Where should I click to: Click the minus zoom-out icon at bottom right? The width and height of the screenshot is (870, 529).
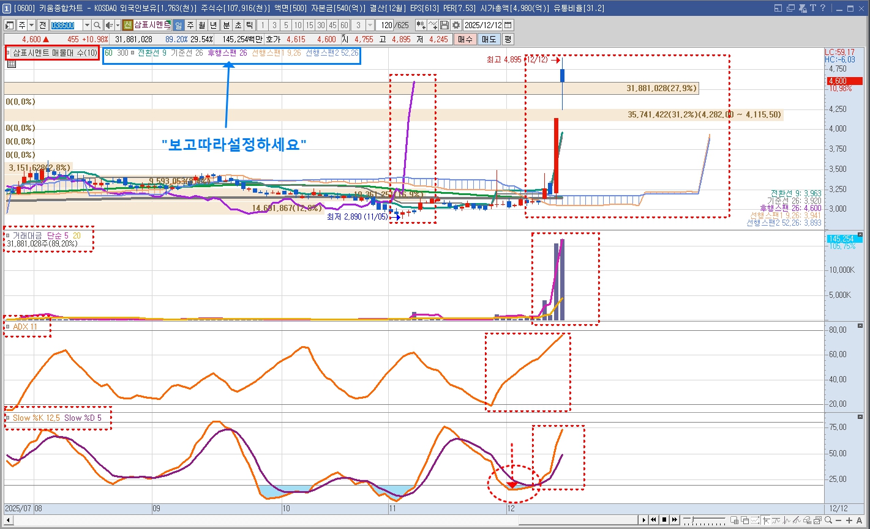pos(838,520)
